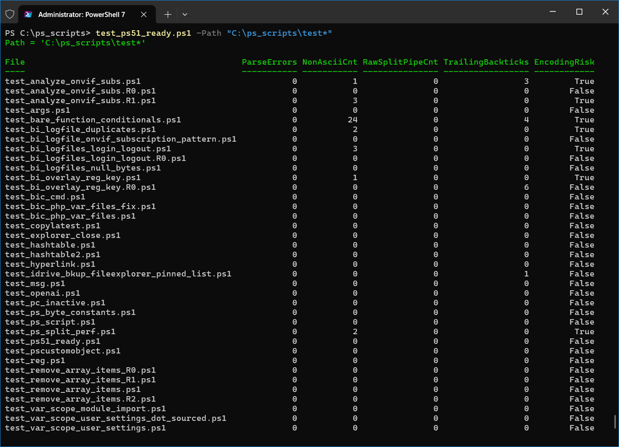Click the NonAsciiCnt value 24

click(352, 120)
